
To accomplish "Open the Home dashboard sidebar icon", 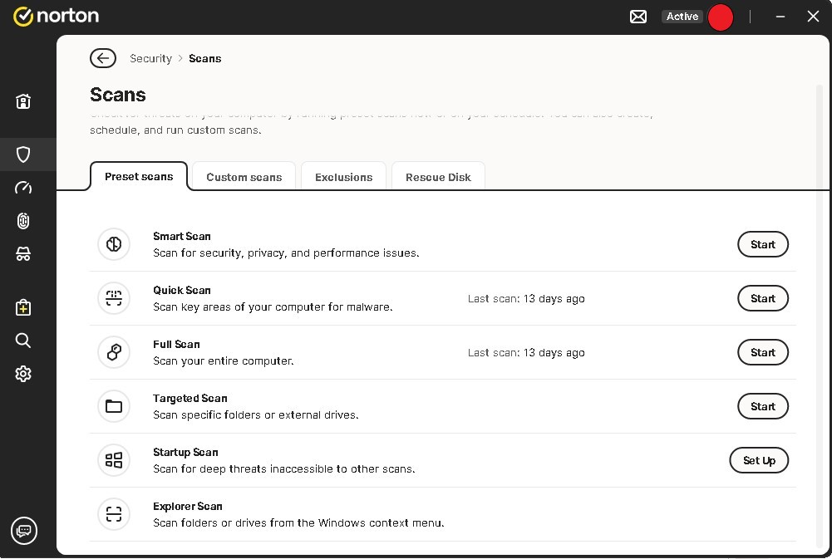I will (22, 101).
